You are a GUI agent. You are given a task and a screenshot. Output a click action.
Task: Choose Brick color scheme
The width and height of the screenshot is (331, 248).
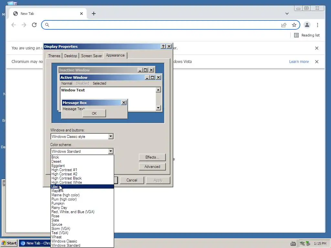point(82,157)
